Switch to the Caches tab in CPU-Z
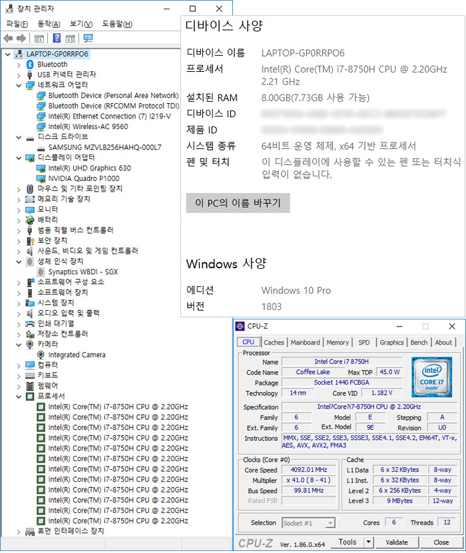The image size is (466, 553). [x=274, y=343]
